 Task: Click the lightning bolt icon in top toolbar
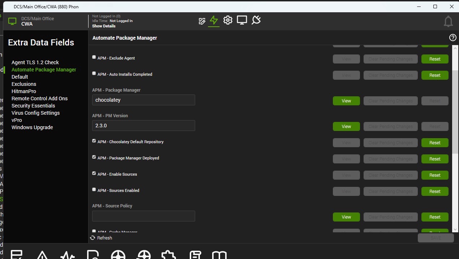tap(214, 20)
